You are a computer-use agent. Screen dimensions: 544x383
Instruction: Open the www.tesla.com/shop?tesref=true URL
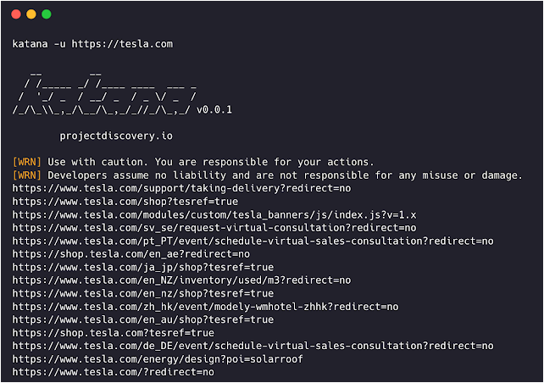pos(125,202)
